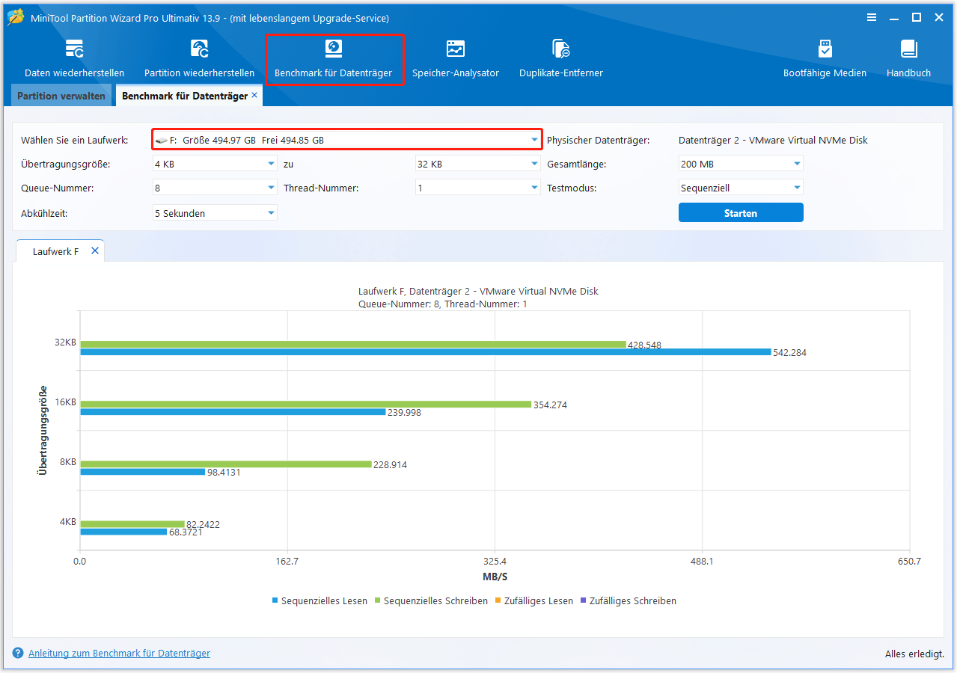Click axis value 325.4
957x673 pixels.
pyautogui.click(x=495, y=562)
